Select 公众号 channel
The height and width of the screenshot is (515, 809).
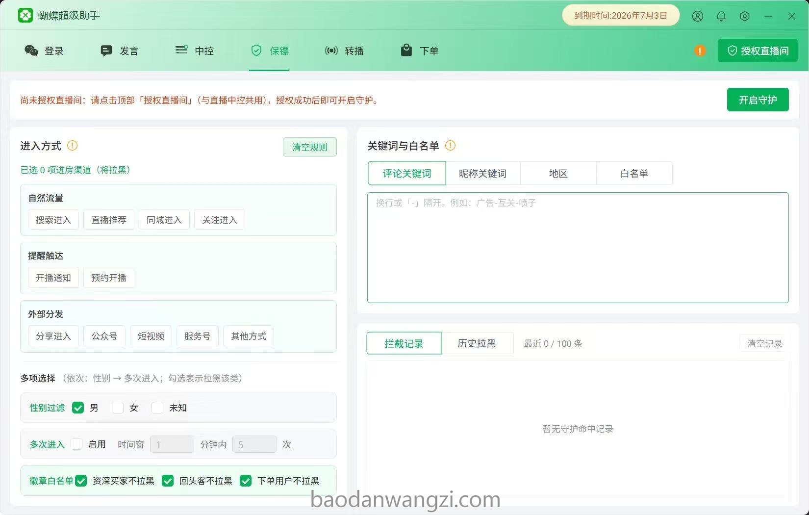104,336
